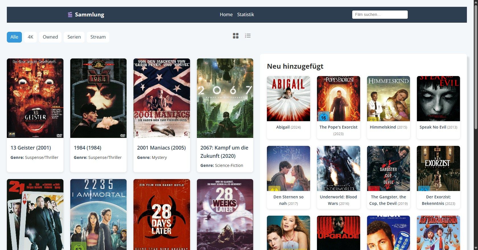
Task: Open the Speak No Evil poster
Action: click(438, 98)
